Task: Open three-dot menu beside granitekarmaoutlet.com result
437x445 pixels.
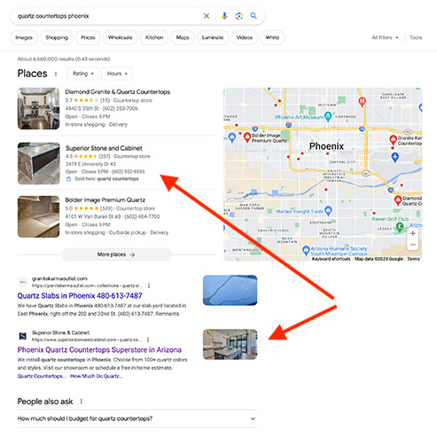Action: 149,285
